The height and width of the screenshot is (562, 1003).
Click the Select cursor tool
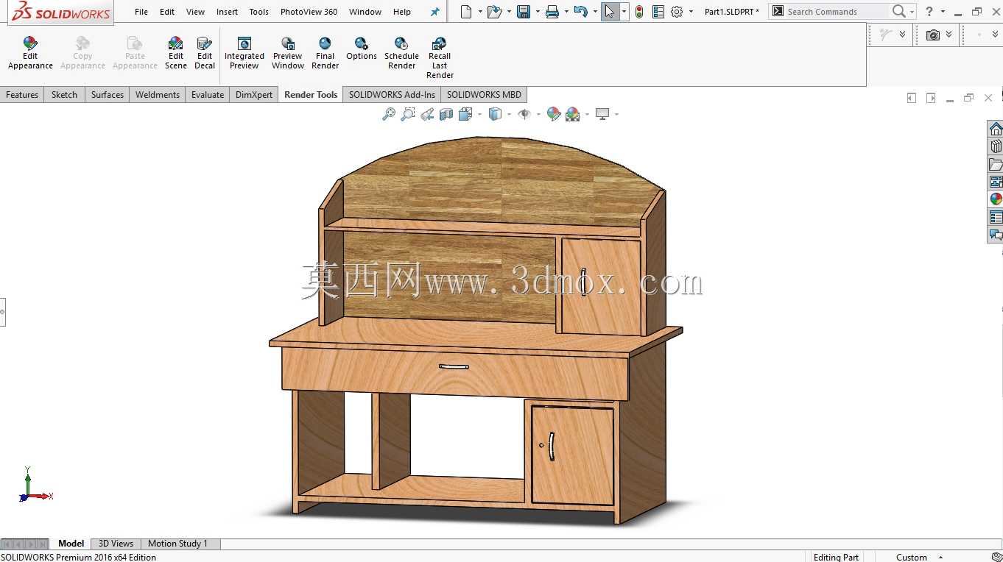(610, 12)
